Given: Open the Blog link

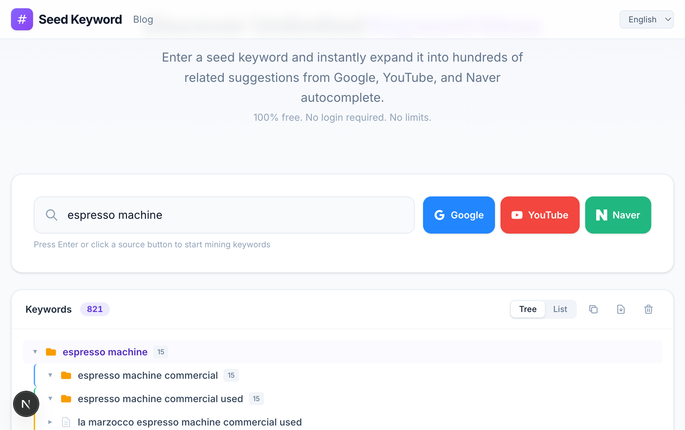Looking at the screenshot, I should 143,19.
